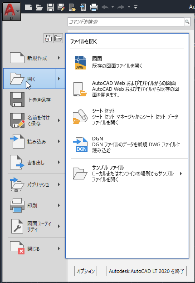Viewport: 195px width, 283px height.
Task: Show the recent documents icon button
Action: tap(49, 38)
